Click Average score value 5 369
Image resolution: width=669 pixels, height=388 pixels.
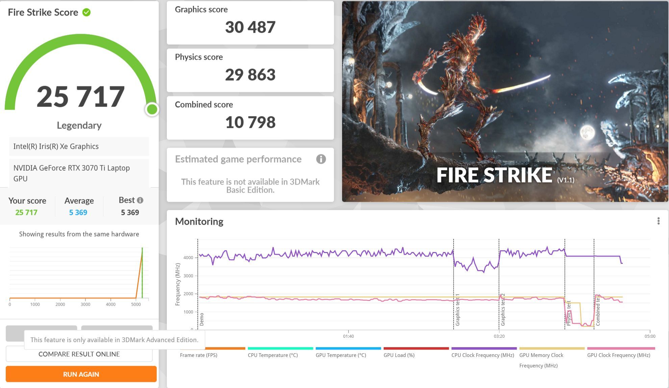coord(78,212)
